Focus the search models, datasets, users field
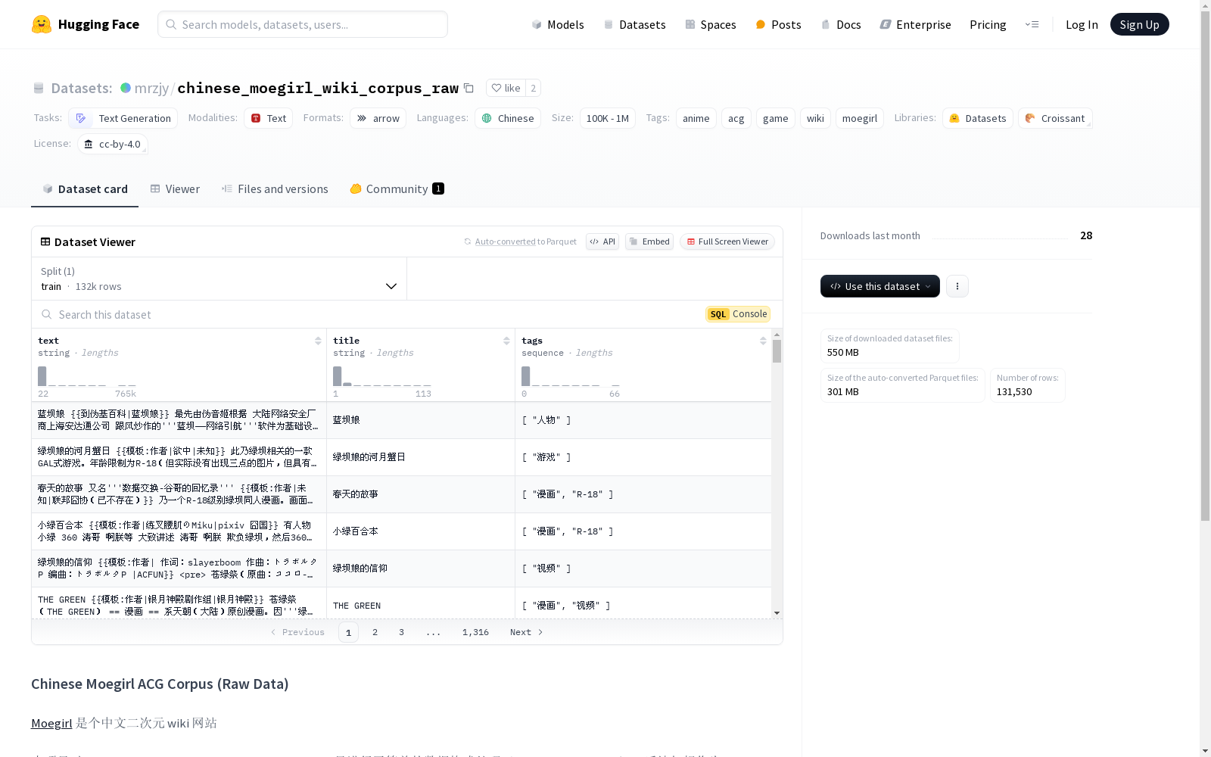Screen dimensions: 1211x757 pyautogui.click(x=303, y=24)
